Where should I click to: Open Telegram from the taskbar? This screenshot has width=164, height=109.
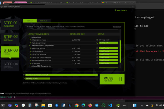coord(97,105)
